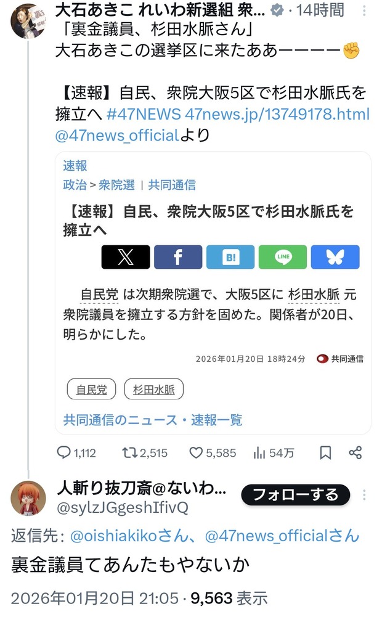Open 共同通信のニュース・速報一覧 link

(x=153, y=420)
